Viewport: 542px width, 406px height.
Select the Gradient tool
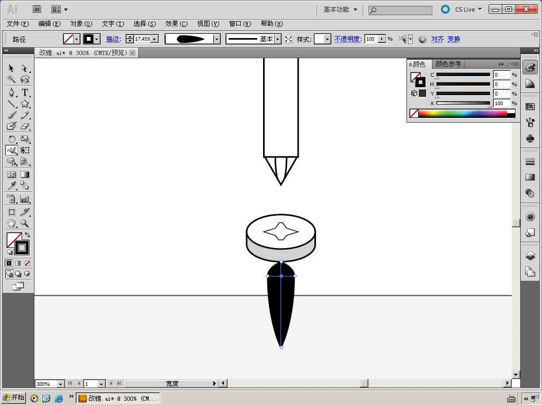tap(24, 174)
